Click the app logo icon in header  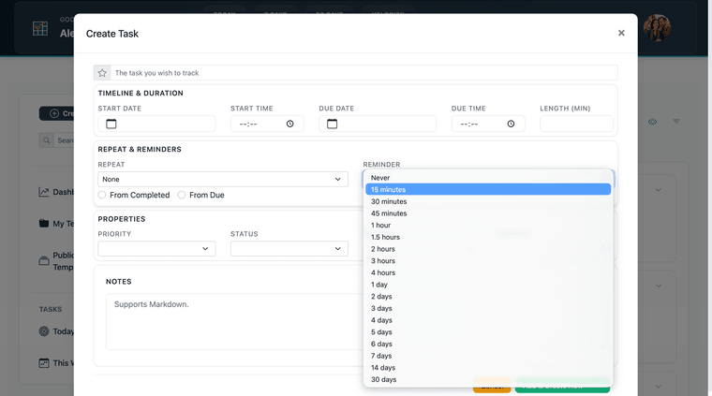click(x=40, y=29)
